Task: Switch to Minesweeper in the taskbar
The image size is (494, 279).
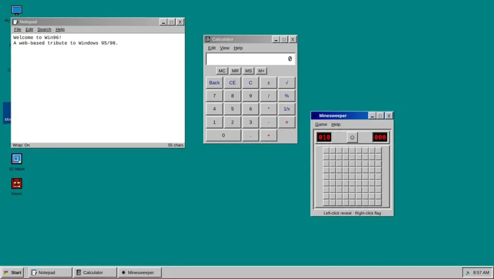Action: (140, 272)
